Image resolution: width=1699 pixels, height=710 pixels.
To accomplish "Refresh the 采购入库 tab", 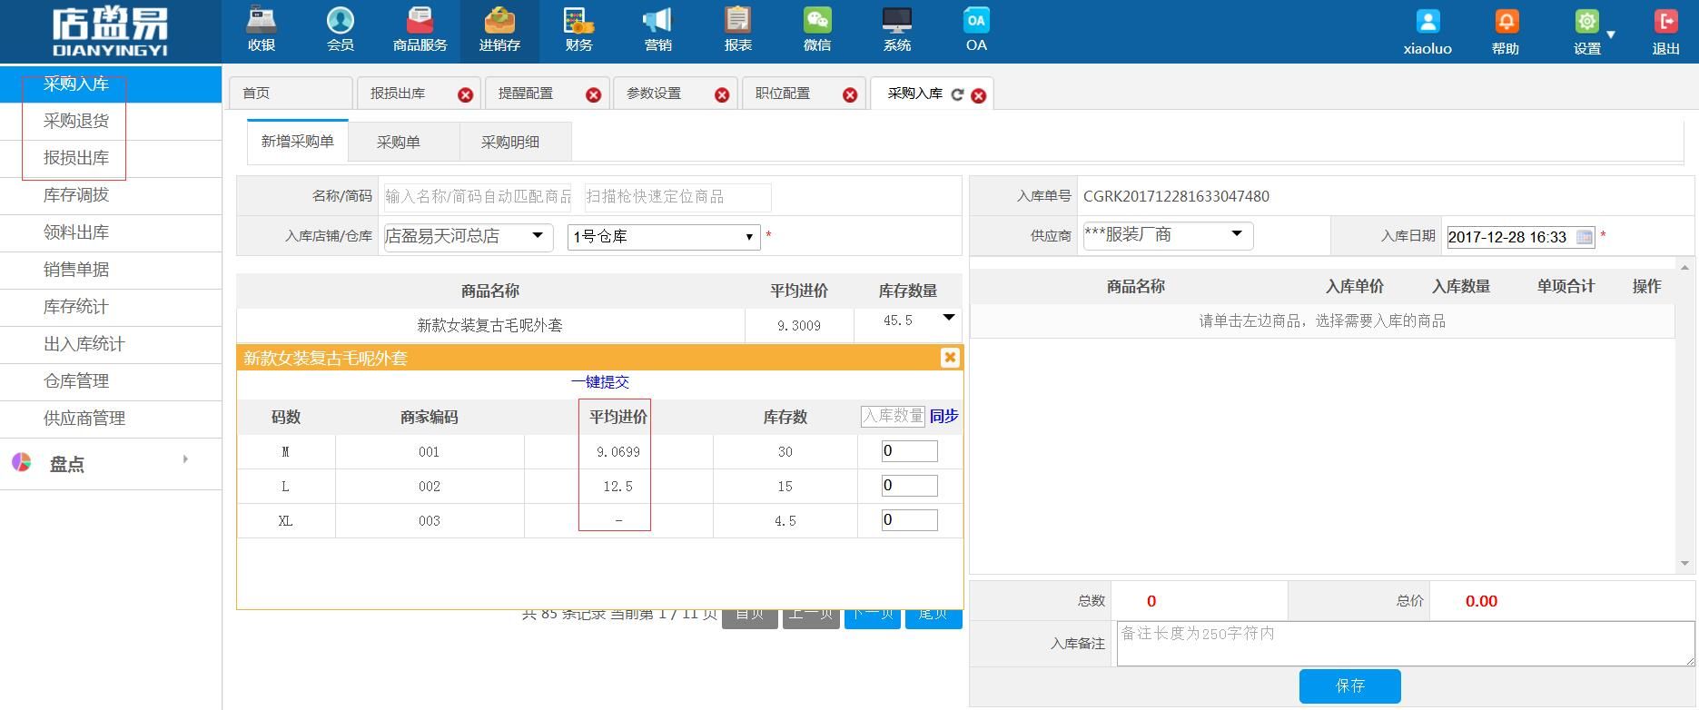I will click(957, 94).
